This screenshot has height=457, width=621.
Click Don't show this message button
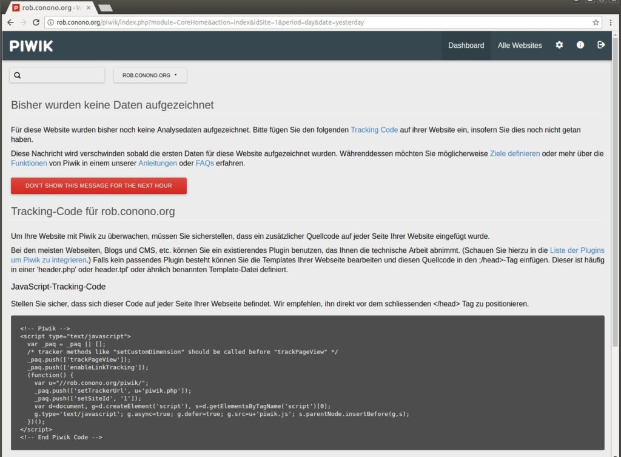tap(99, 185)
